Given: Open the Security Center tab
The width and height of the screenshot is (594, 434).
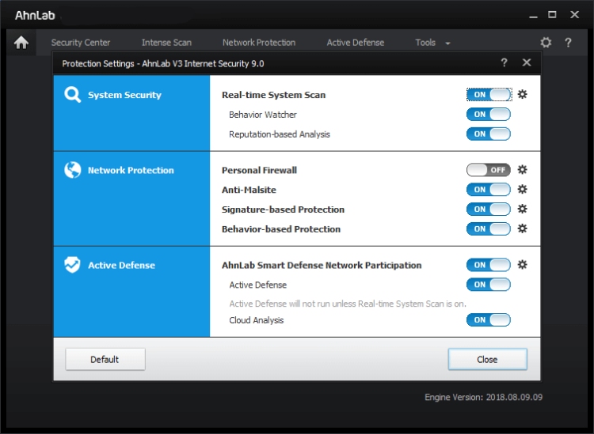Looking at the screenshot, I should (x=81, y=43).
